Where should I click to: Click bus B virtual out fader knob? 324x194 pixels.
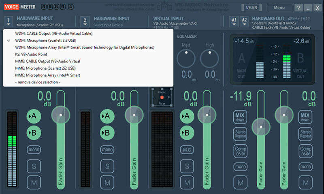tap(284, 115)
